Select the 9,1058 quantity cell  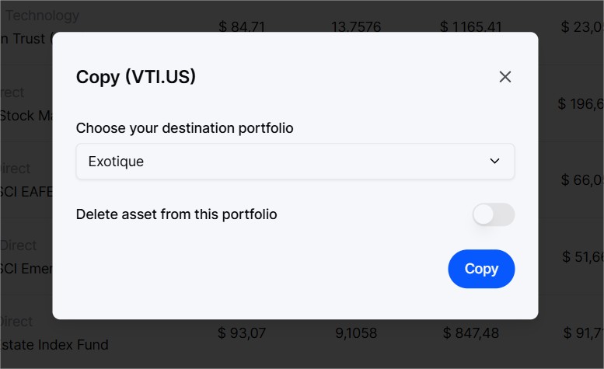[x=356, y=332]
